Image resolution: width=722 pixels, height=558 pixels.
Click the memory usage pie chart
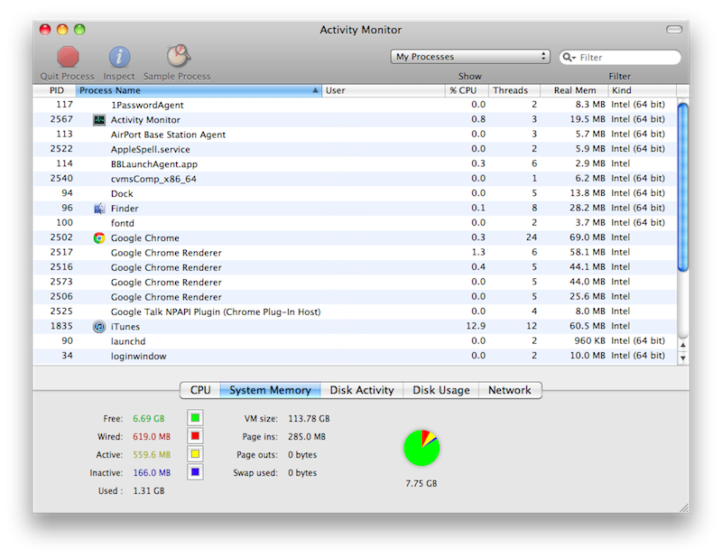point(421,448)
